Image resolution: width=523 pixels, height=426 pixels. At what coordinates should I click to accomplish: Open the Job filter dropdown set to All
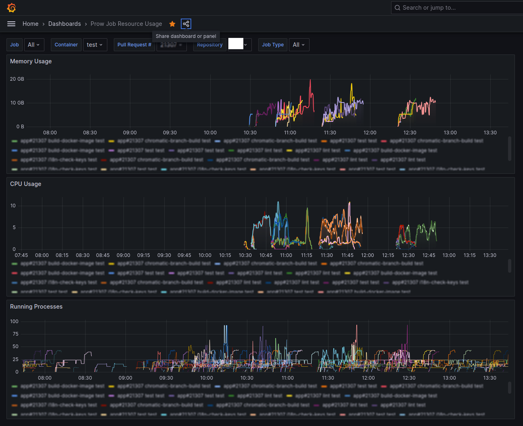pyautogui.click(x=34, y=45)
